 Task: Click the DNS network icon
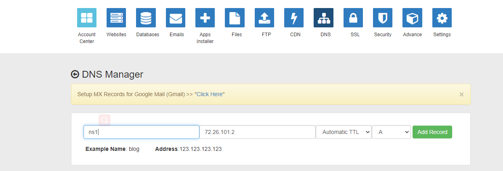323,18
